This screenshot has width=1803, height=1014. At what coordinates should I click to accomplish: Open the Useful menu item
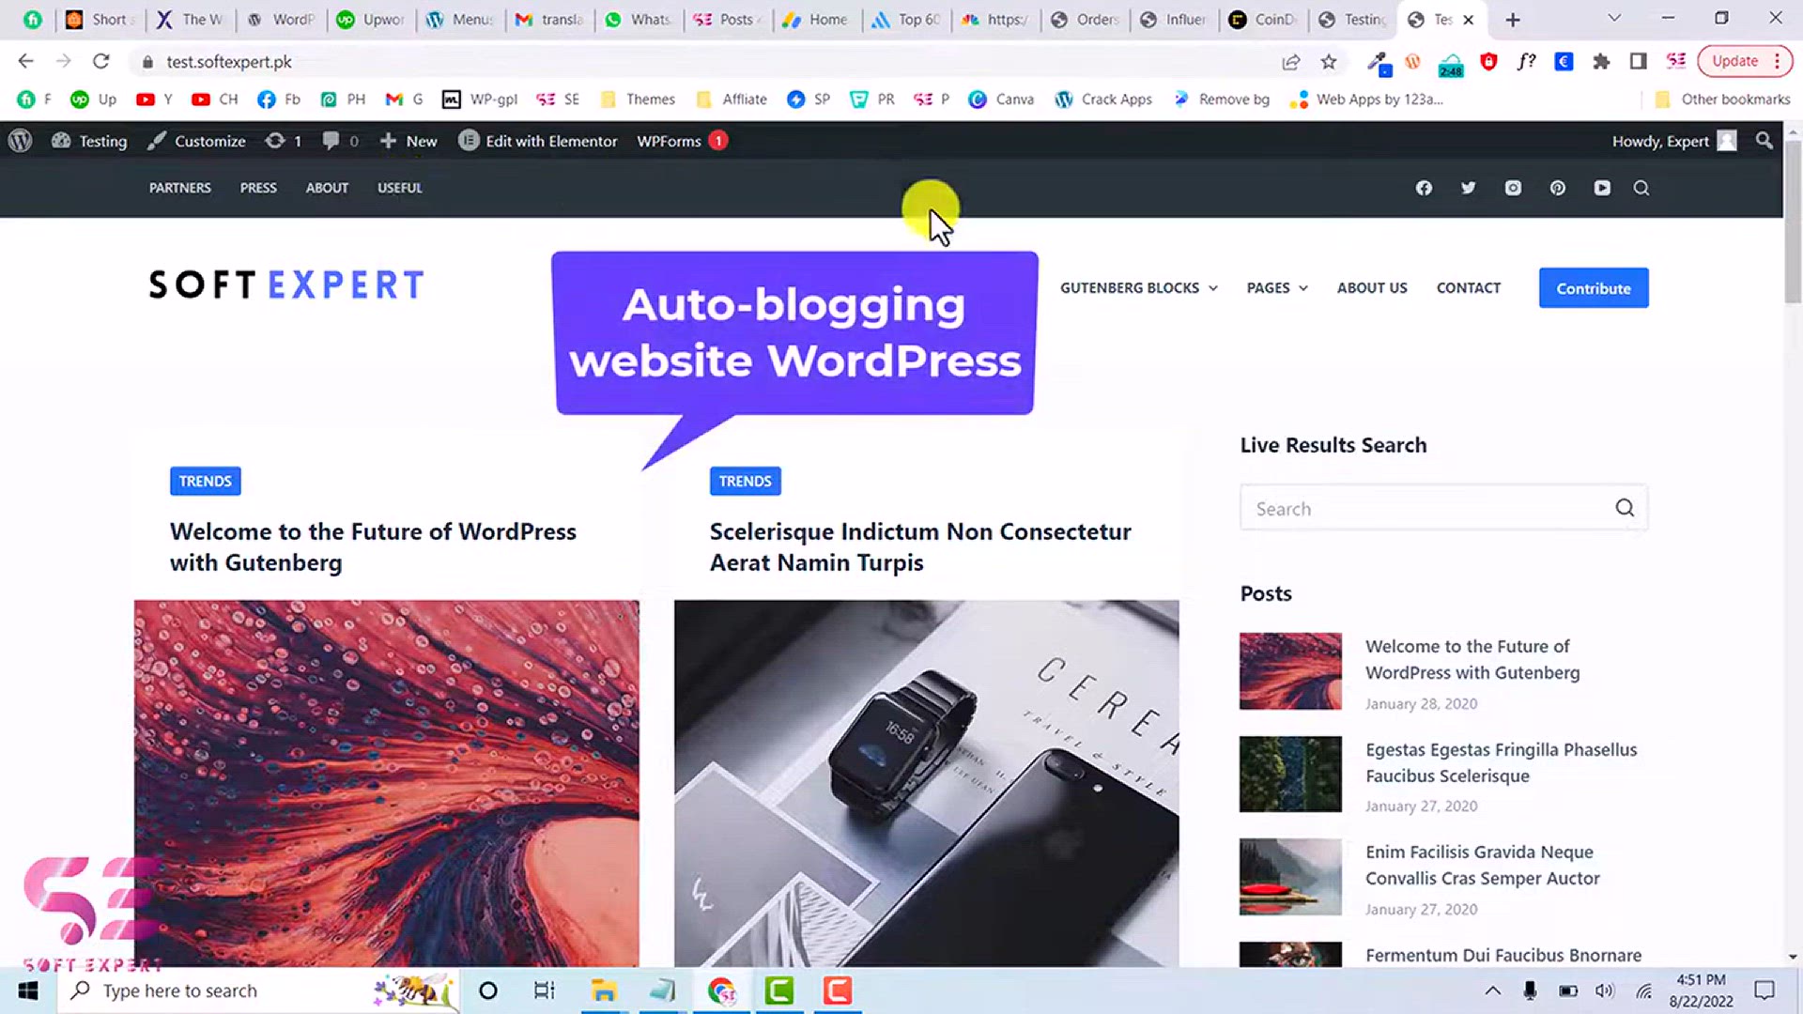pyautogui.click(x=400, y=188)
